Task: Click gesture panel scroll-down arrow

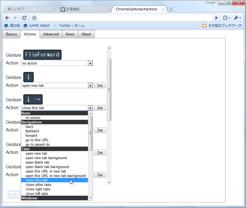Action: pyautogui.click(x=109, y=183)
